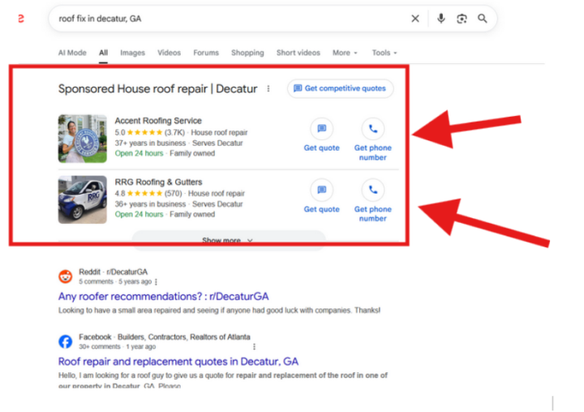Open Facebook result favicon

[66, 341]
